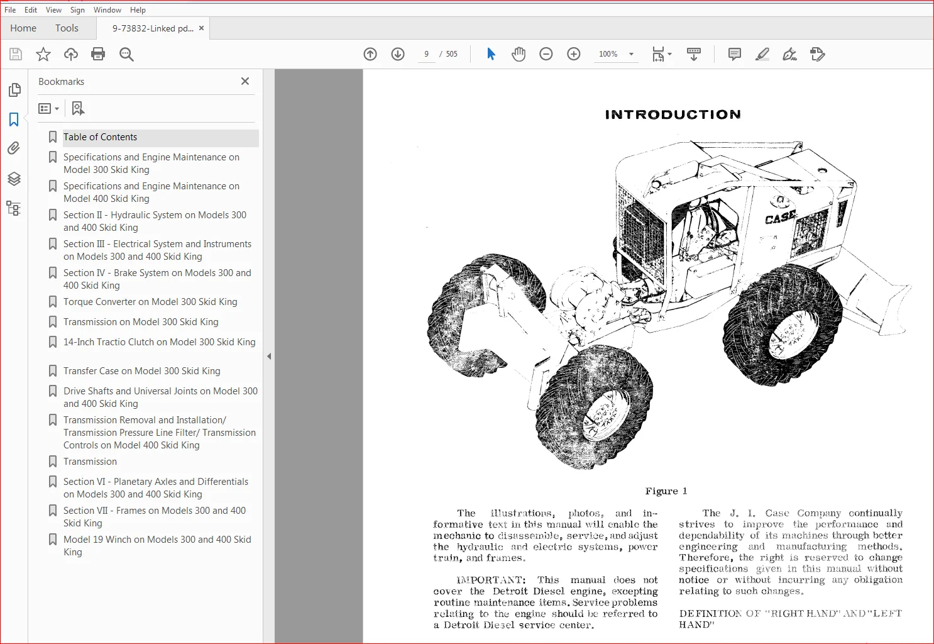Switch to the Home tab
Viewport: 934px width, 644px height.
[23, 28]
